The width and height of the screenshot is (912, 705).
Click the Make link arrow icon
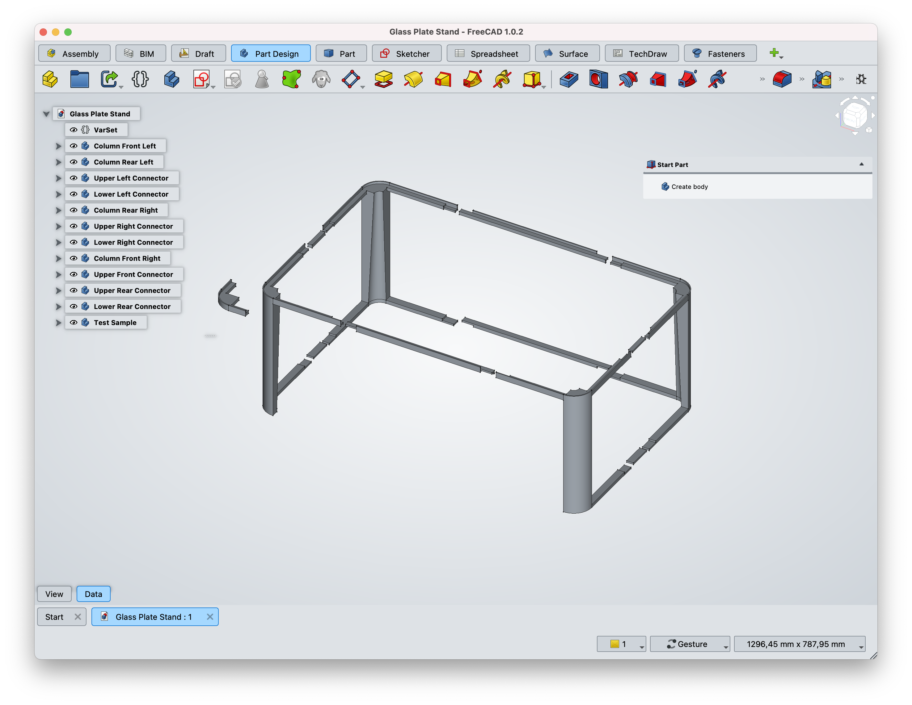click(x=109, y=79)
